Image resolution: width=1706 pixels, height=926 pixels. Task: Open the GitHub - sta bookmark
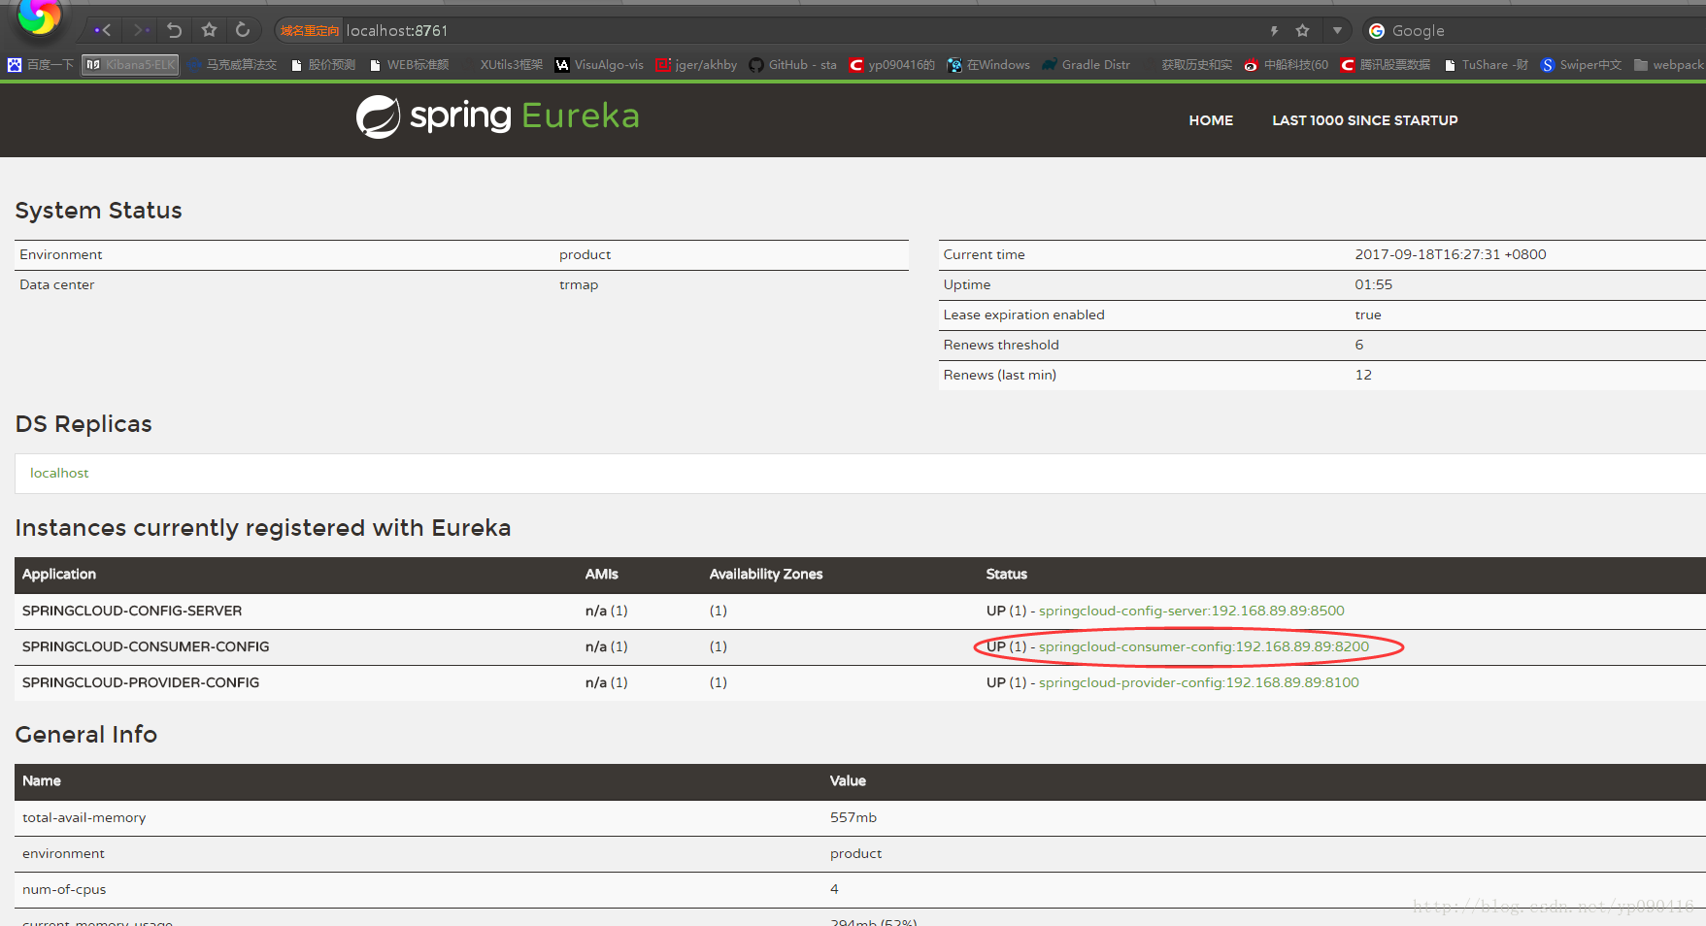pos(792,65)
